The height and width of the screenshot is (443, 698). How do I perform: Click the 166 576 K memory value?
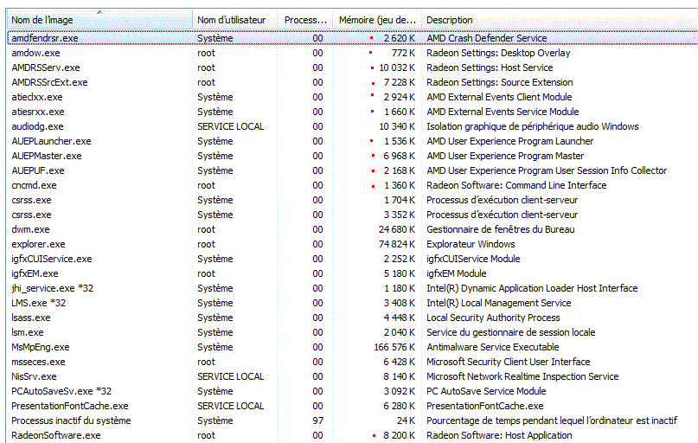pyautogui.click(x=394, y=347)
